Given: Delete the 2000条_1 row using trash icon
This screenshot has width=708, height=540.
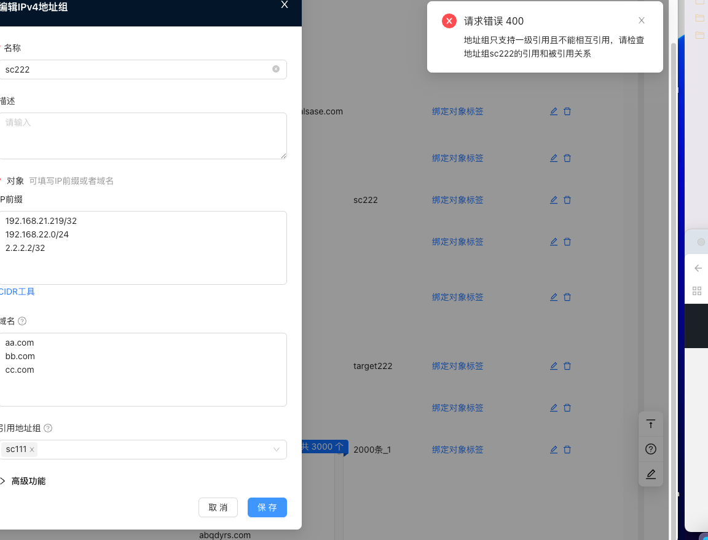Looking at the screenshot, I should (x=567, y=450).
